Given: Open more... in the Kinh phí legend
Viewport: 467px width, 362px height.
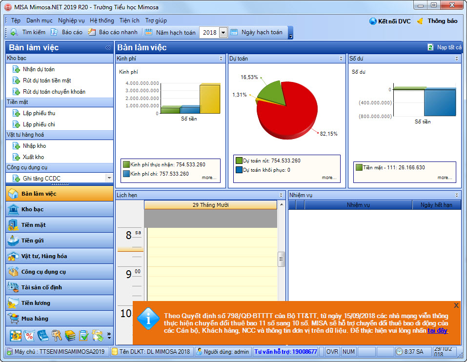Looking at the screenshot, I should point(209,178).
